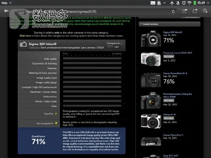211x158 pixels.
Task: Tap the battery indicator icon
Action: 195,3
